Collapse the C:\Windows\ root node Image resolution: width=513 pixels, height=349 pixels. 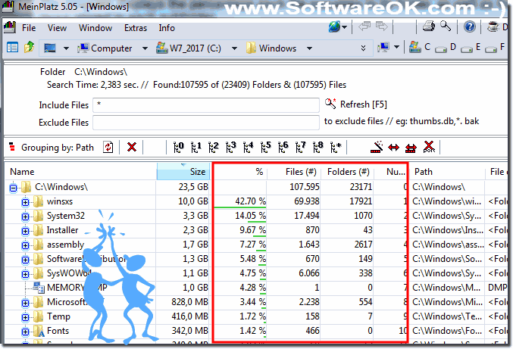pyautogui.click(x=12, y=187)
